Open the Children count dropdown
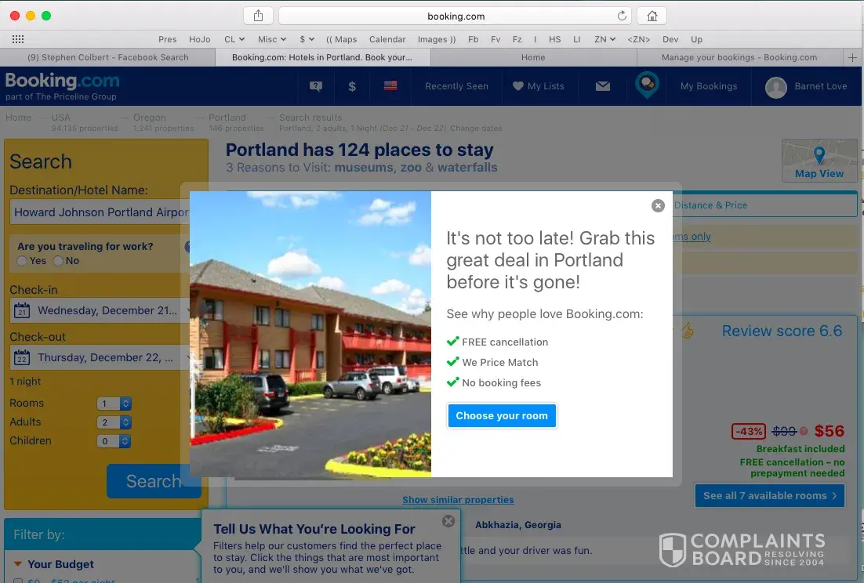This screenshot has height=583, width=864. 114,441
